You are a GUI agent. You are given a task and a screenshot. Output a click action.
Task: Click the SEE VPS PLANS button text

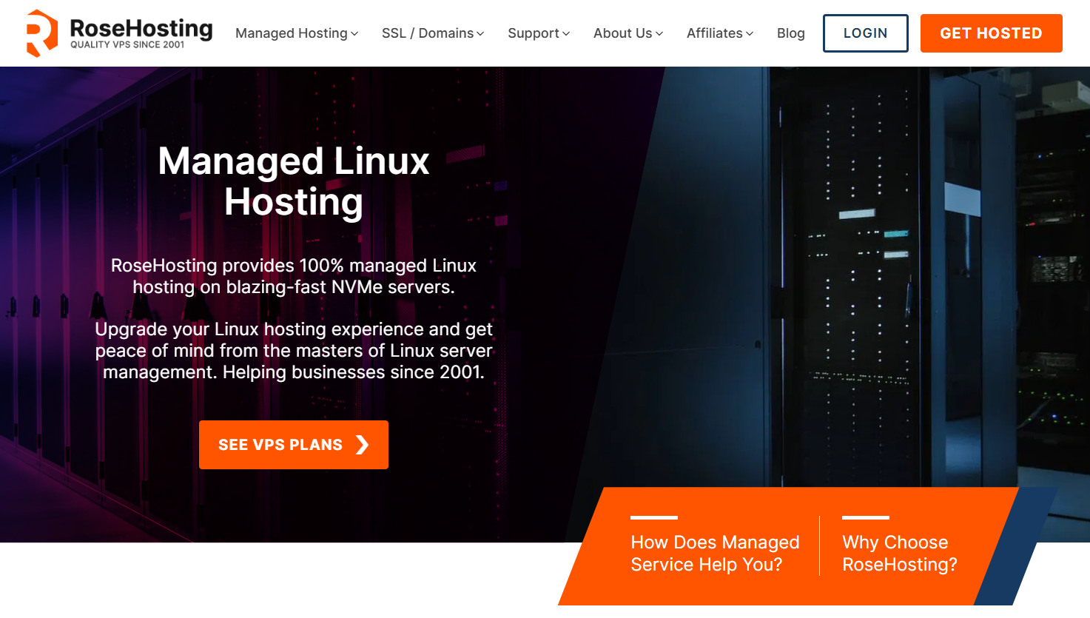[280, 445]
